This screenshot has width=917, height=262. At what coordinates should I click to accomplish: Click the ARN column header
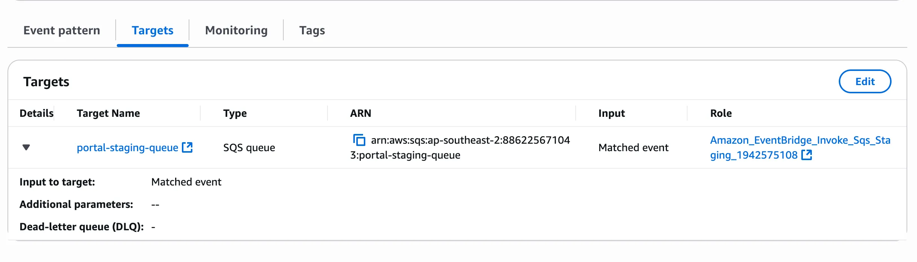(360, 113)
